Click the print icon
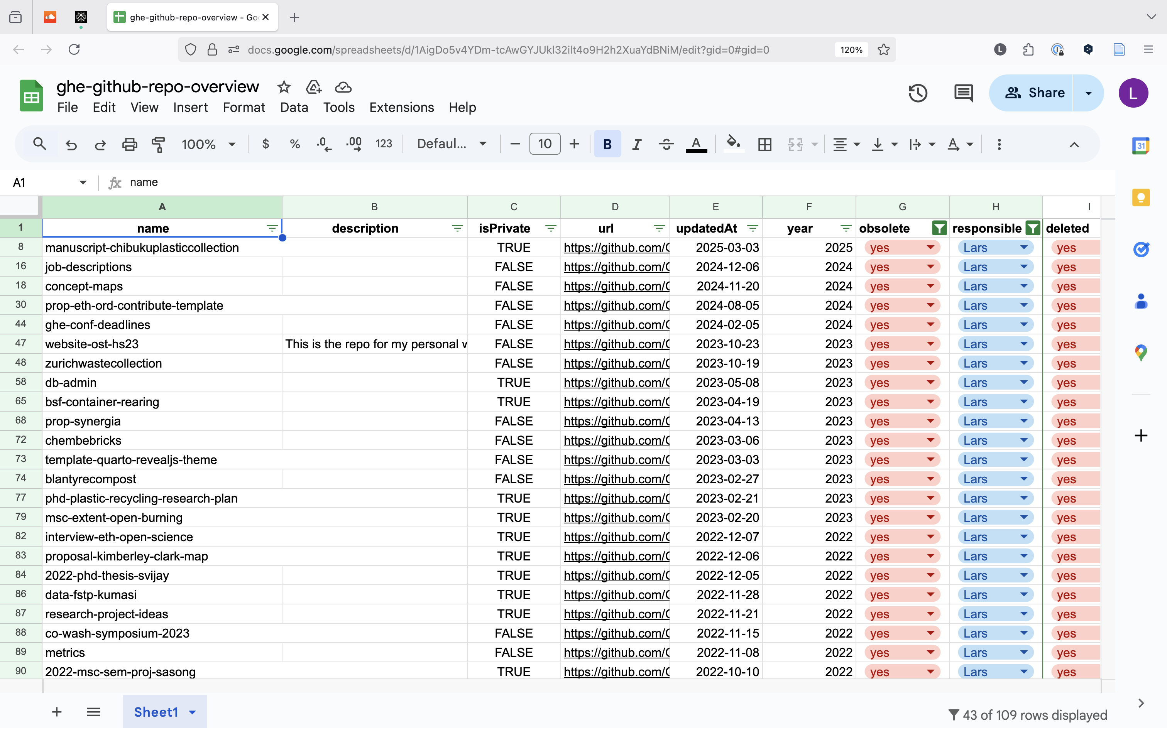The height and width of the screenshot is (729, 1167). pos(129,143)
